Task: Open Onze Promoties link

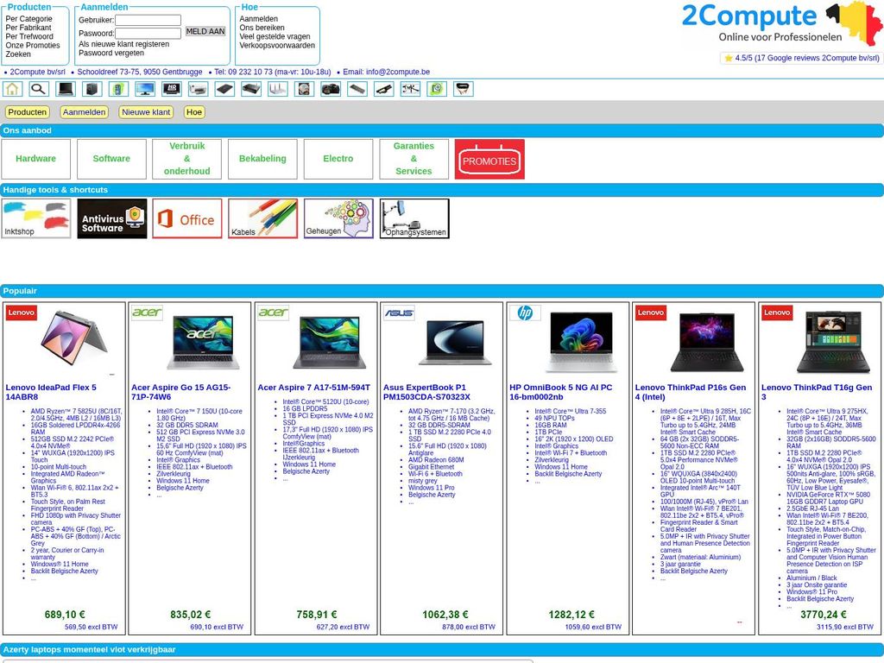Action: (x=33, y=46)
